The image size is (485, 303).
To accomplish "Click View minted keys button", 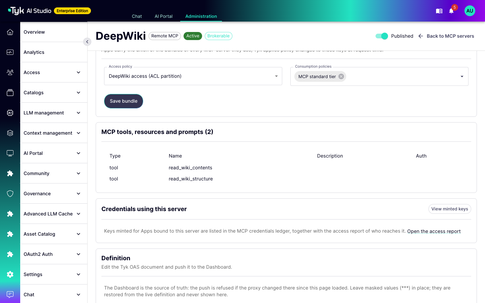I will pyautogui.click(x=450, y=209).
